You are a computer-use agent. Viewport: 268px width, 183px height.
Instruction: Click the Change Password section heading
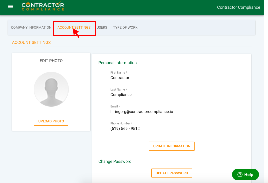coord(115,161)
